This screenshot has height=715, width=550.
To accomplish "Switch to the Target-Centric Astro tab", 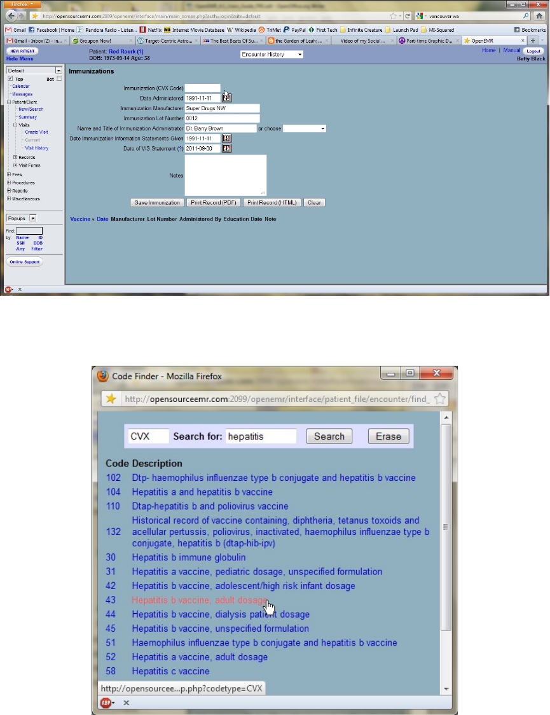I will point(168,41).
